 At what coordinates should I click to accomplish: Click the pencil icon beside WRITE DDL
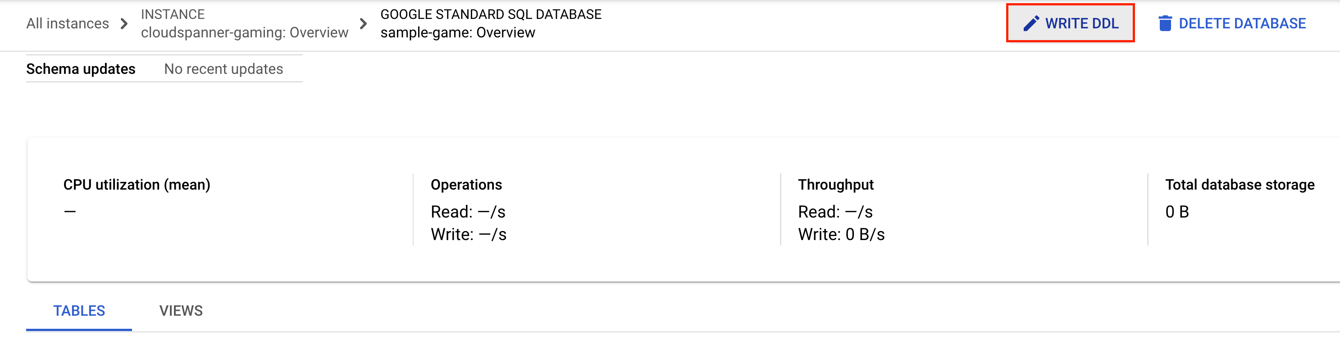click(1031, 23)
